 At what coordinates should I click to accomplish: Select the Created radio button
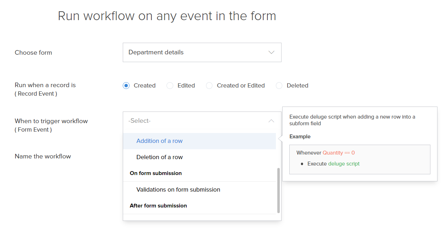coord(126,85)
